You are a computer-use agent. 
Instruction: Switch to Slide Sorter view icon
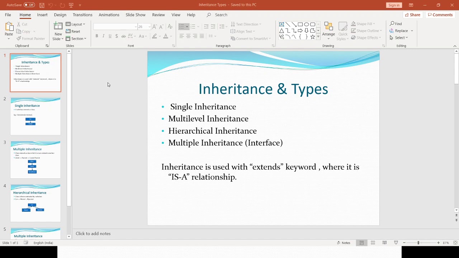pyautogui.click(x=373, y=243)
